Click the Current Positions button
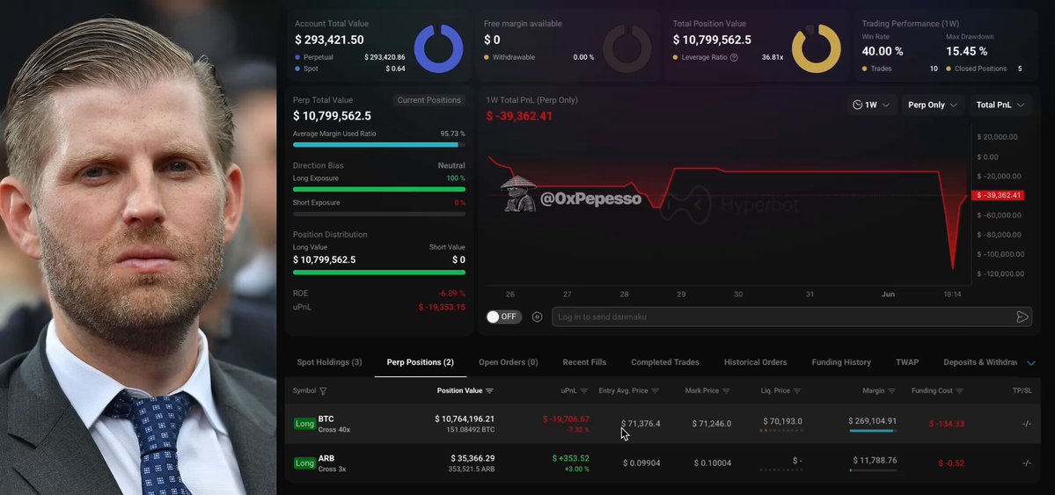The image size is (1055, 495). point(429,100)
